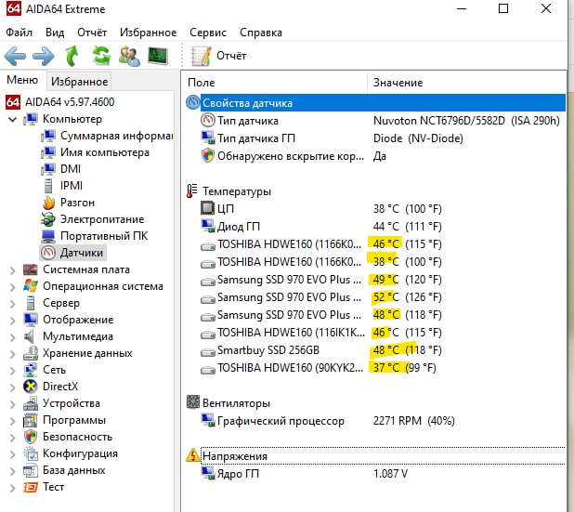Screen dimensions: 574x512
Task: Select the Smartbuy SSD 256GB row
Action: [x=375, y=350]
